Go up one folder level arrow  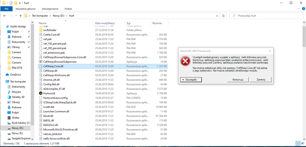click(x=21, y=16)
